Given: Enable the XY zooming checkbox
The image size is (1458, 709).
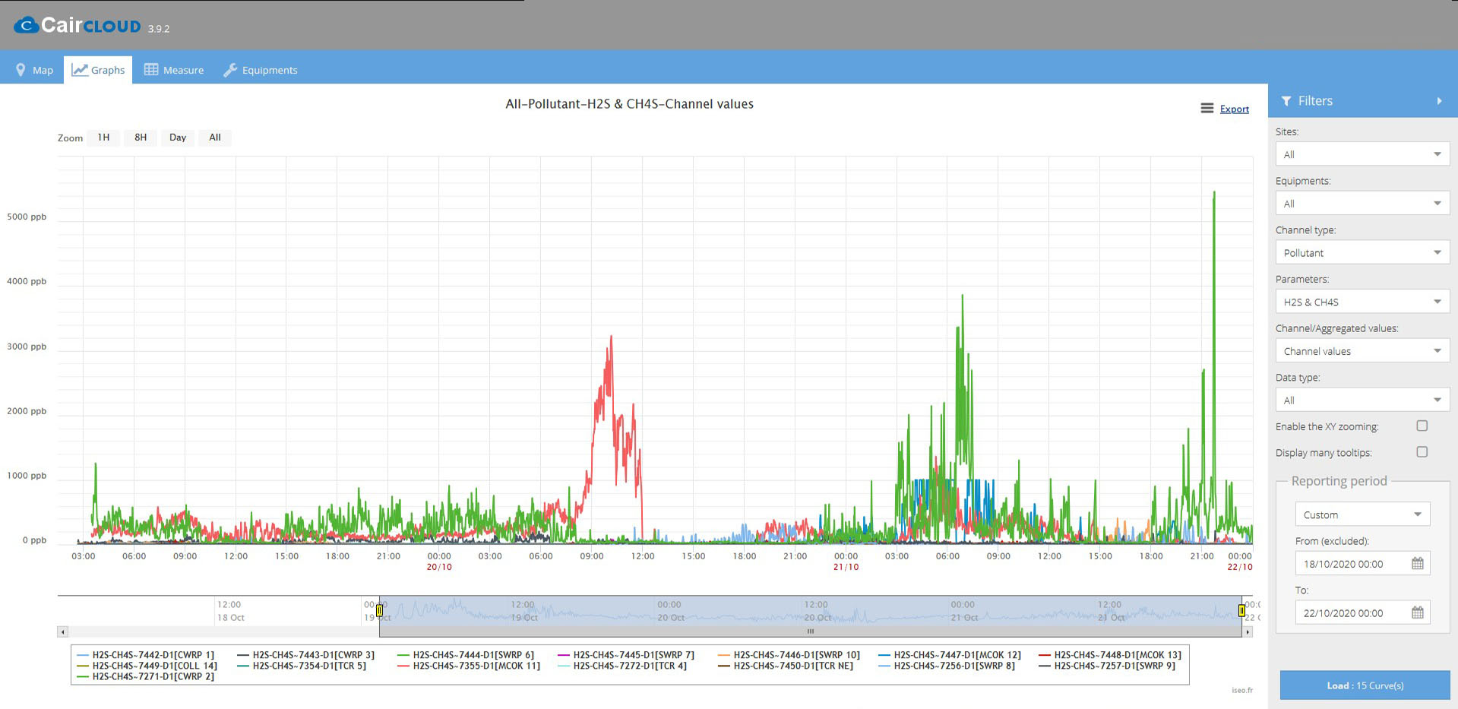Looking at the screenshot, I should [x=1422, y=426].
